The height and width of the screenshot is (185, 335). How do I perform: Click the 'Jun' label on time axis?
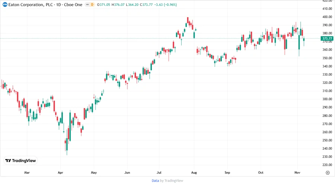[127, 172]
